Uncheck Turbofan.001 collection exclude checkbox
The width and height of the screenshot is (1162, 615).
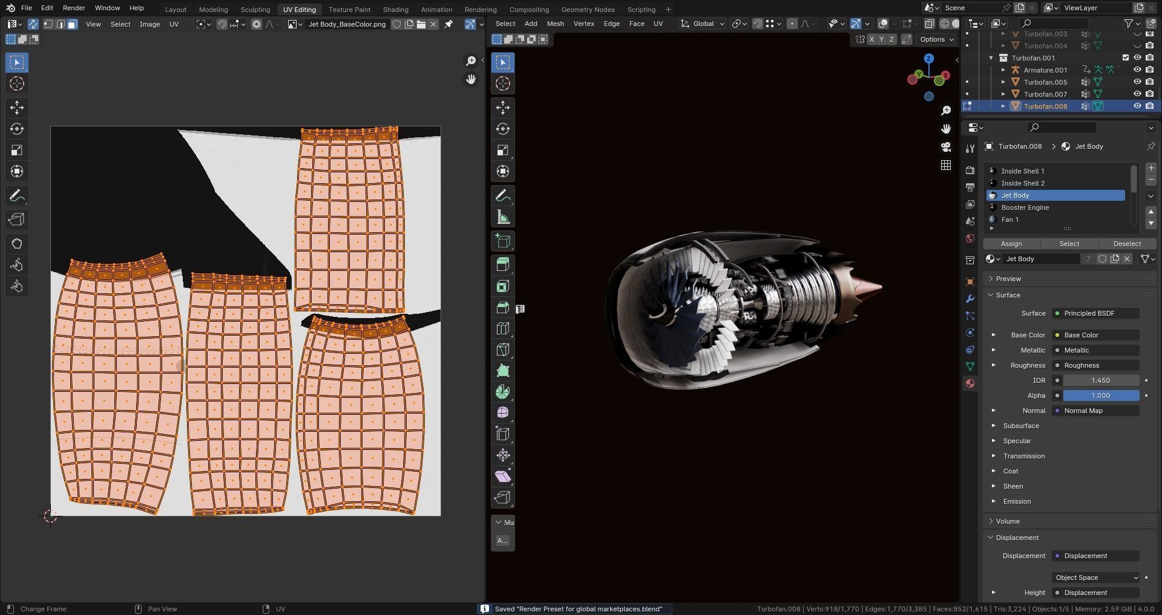point(1126,58)
